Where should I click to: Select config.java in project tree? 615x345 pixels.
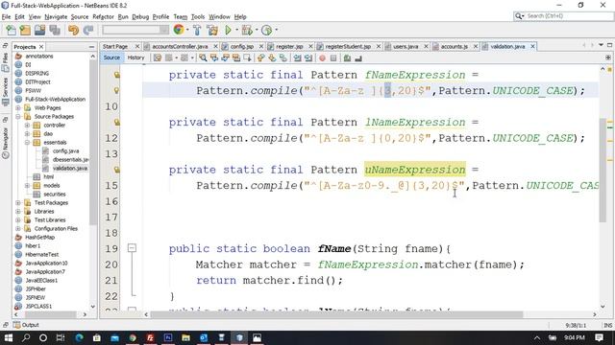pos(65,151)
